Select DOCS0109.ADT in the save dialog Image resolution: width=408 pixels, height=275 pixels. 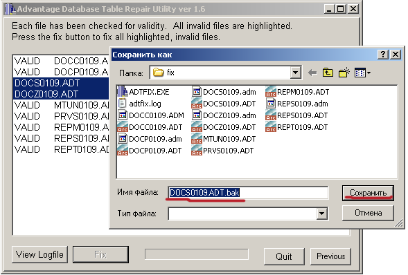pyautogui.click(x=224, y=104)
